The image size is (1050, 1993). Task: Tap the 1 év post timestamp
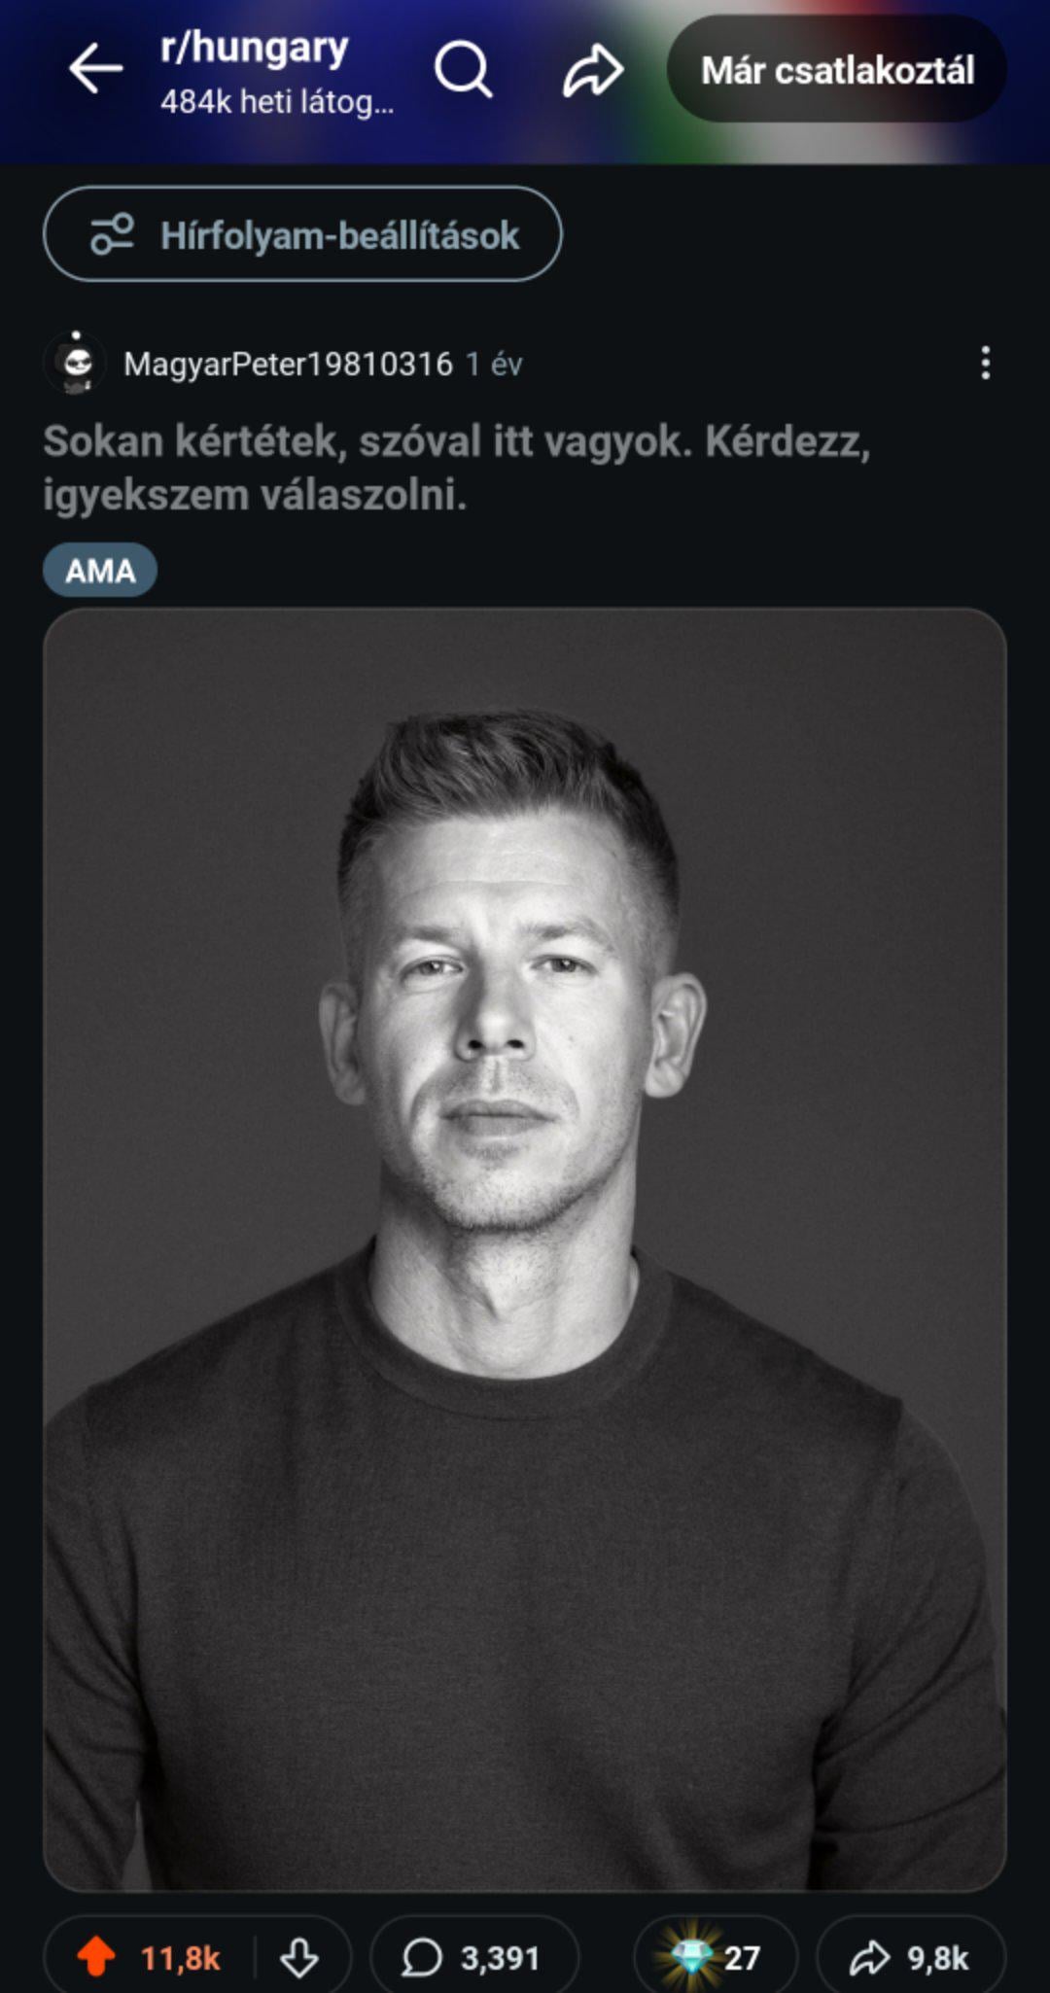tap(494, 364)
